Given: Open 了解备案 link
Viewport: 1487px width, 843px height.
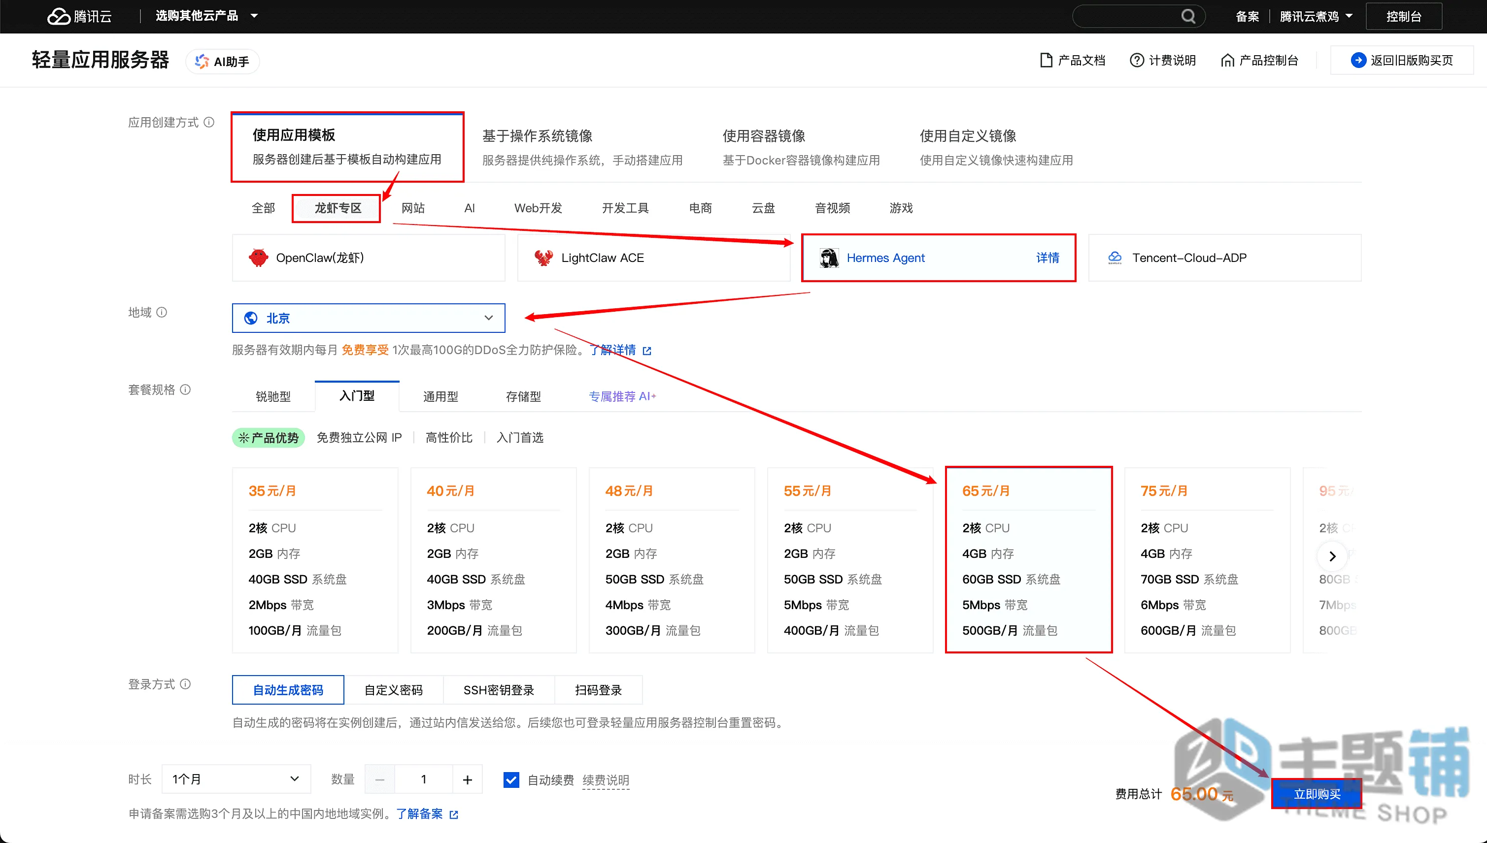Looking at the screenshot, I should (419, 813).
